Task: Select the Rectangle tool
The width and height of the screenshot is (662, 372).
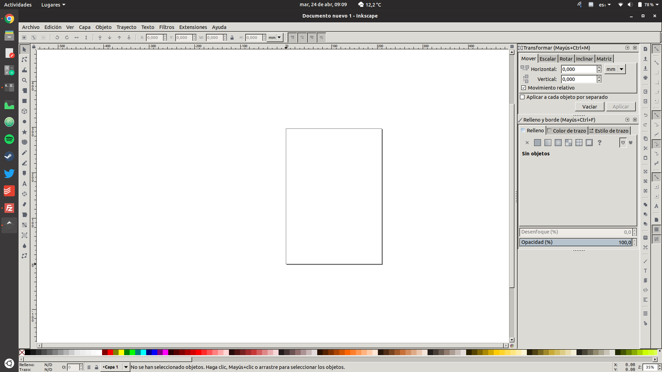Action: coord(24,101)
